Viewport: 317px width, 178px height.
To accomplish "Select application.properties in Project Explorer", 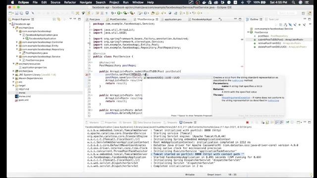I will 34,67.
